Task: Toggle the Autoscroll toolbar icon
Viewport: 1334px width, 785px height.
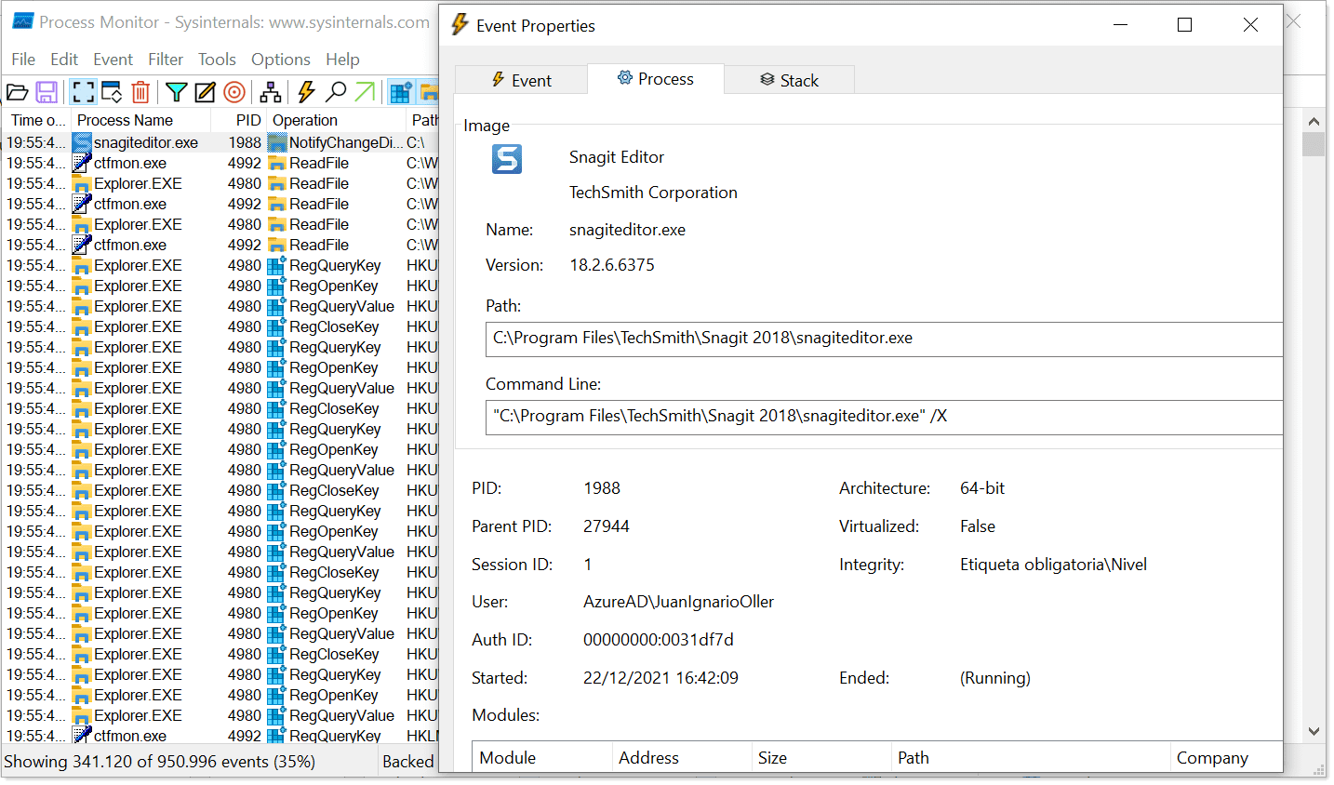Action: 112,92
